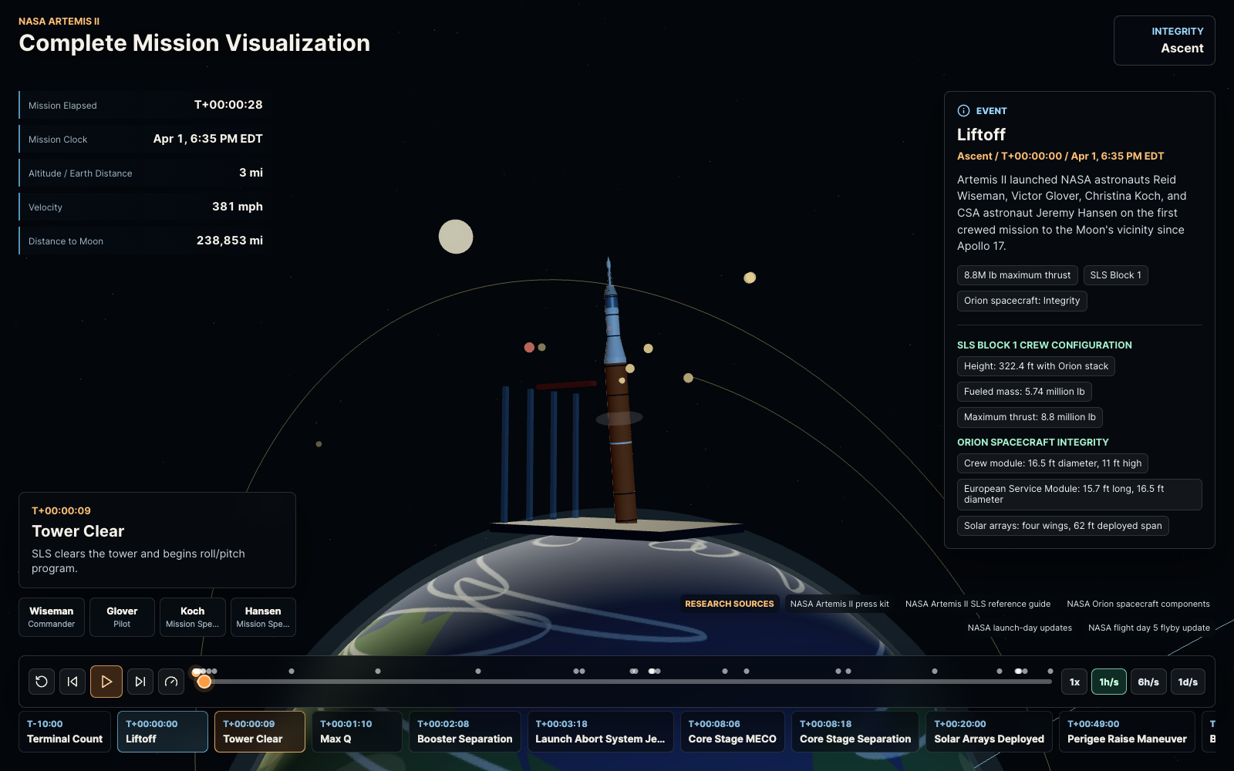Select crew member Wiseman, Commander
The width and height of the screenshot is (1234, 771).
coord(52,617)
